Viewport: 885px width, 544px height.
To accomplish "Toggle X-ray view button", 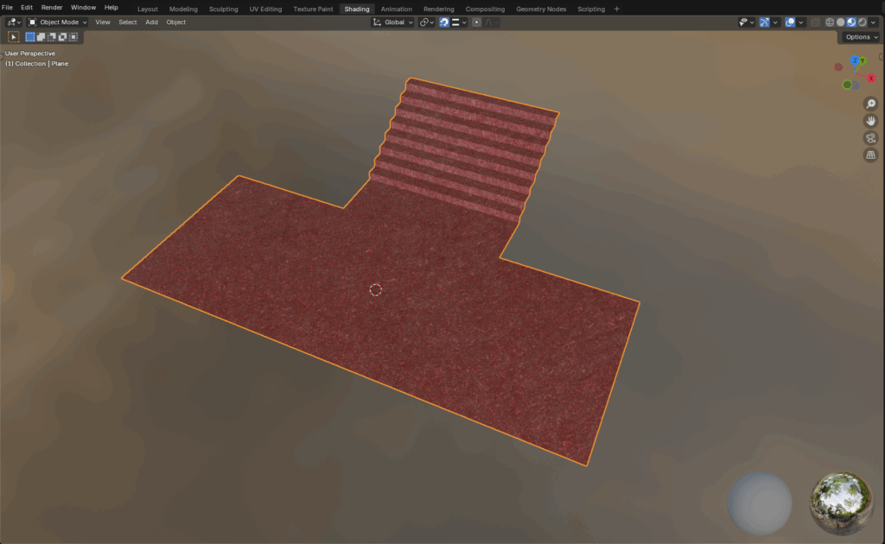I will pos(815,22).
